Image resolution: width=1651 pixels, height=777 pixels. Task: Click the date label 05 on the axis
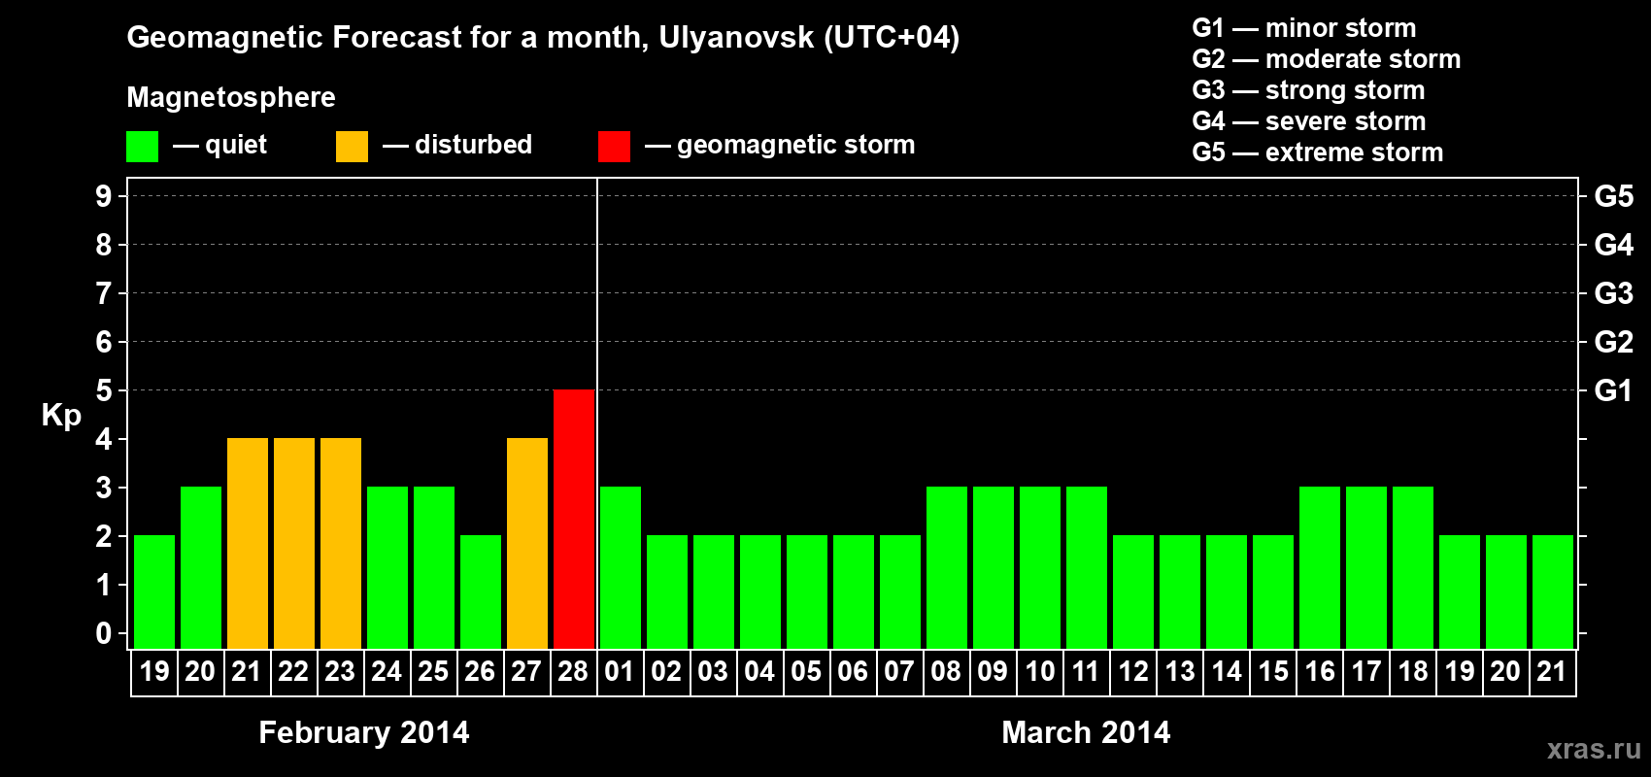pyautogui.click(x=806, y=672)
